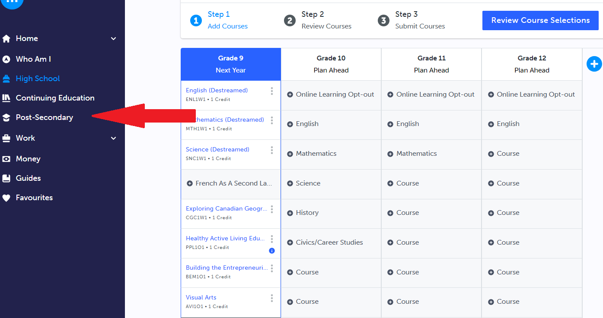603x318 pixels.
Task: Click the blue add grade plus icon
Action: coord(594,64)
